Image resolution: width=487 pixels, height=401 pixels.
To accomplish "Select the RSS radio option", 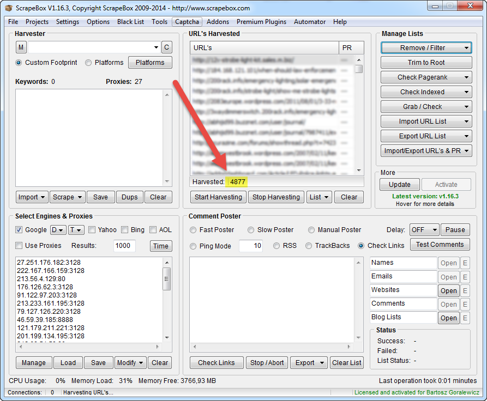I will pyautogui.click(x=276, y=246).
